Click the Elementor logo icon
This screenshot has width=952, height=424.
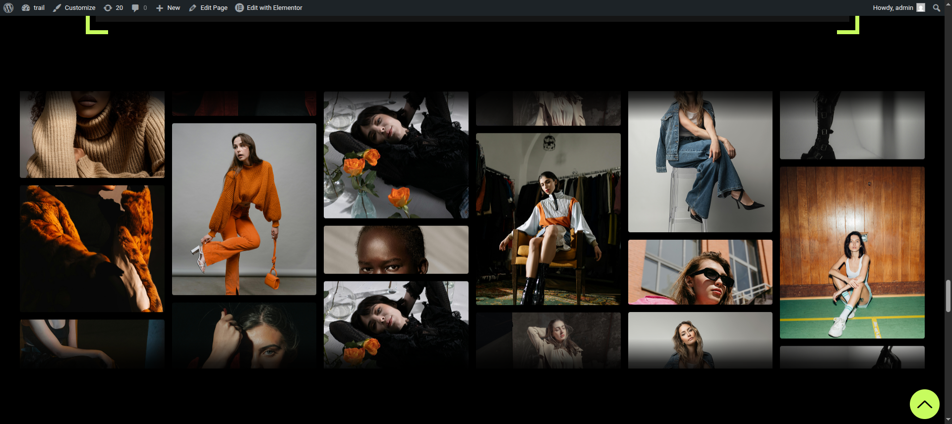239,8
